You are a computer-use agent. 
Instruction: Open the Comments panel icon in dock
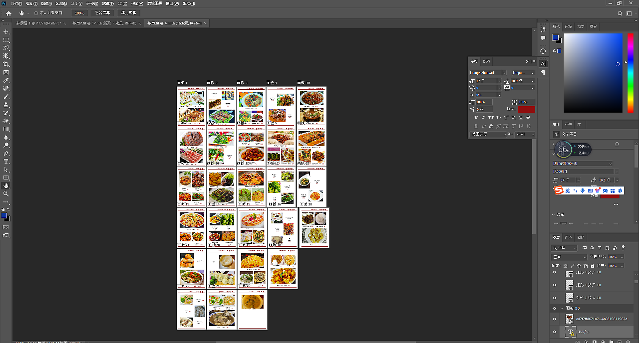tap(543, 38)
